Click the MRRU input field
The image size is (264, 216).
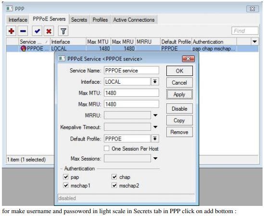127,115
